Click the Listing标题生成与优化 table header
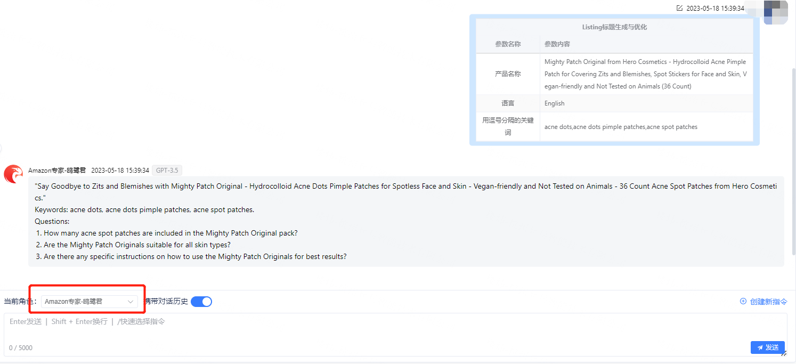Screen dimensions: 796x364 point(614,27)
